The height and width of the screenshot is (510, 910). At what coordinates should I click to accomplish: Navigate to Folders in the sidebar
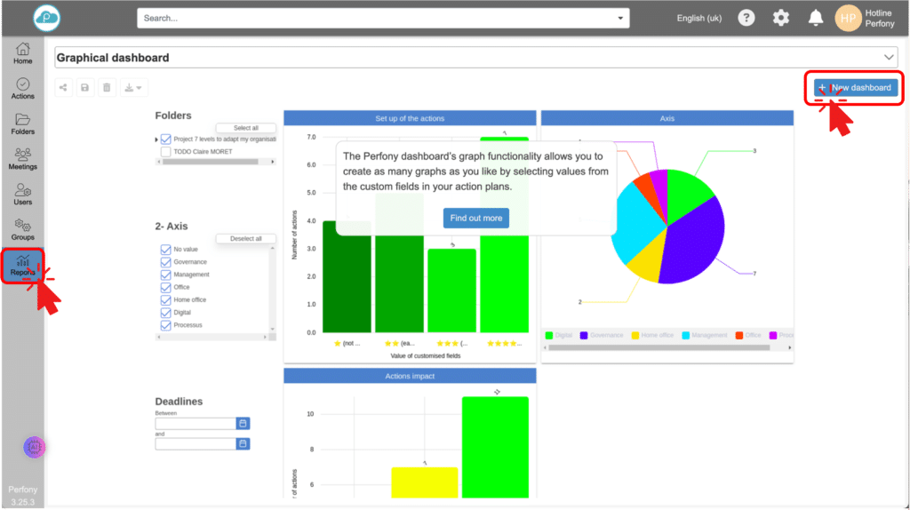click(x=22, y=124)
